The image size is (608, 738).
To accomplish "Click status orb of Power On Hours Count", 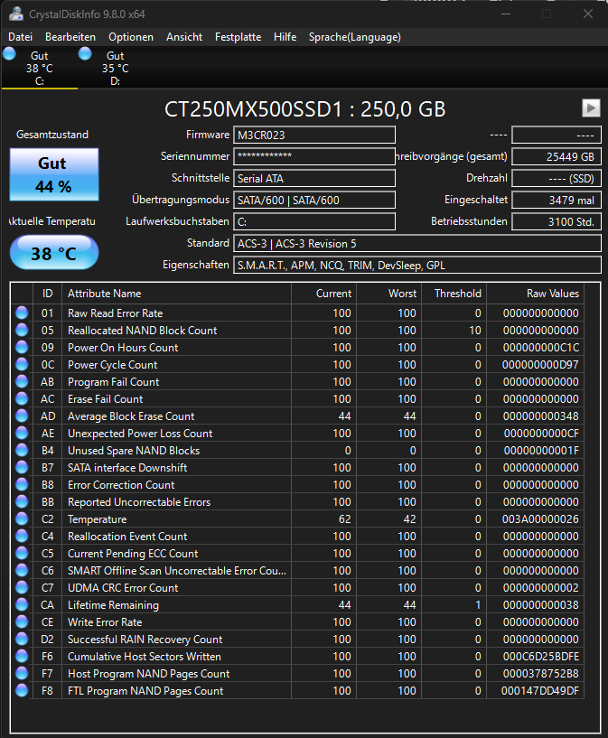I will [x=22, y=348].
